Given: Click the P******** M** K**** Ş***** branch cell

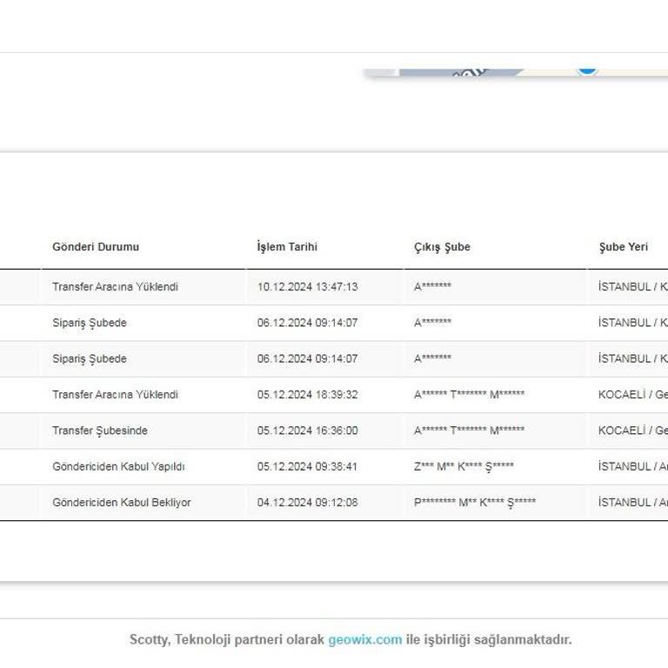Looking at the screenshot, I should click(475, 503).
